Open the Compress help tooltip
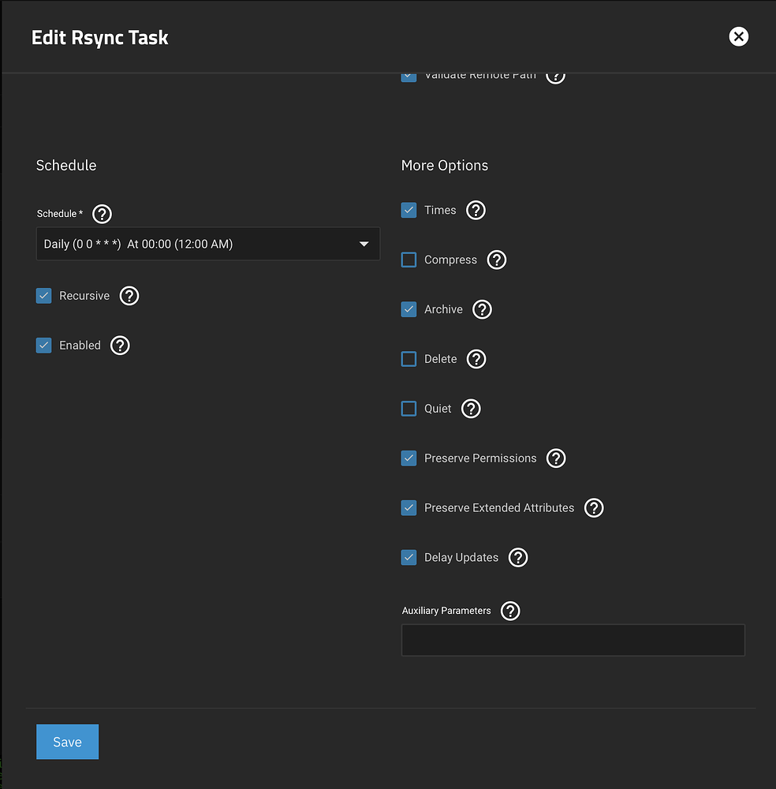776x789 pixels. click(x=496, y=260)
